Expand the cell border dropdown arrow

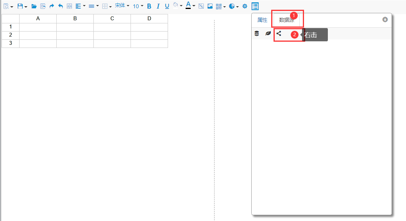click(x=110, y=7)
